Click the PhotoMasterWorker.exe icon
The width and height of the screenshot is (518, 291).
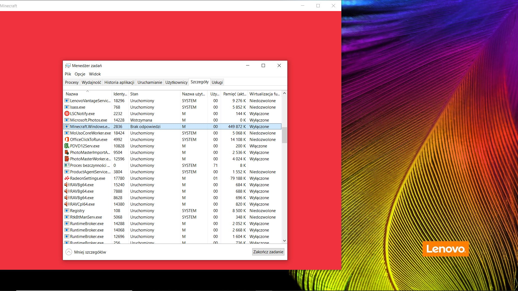67,159
